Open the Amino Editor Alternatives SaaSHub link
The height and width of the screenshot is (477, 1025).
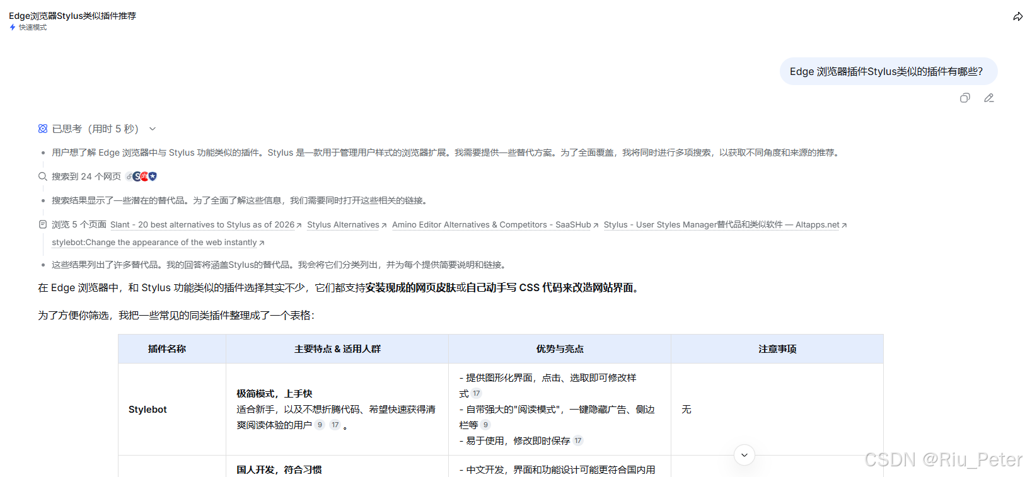[x=495, y=224]
